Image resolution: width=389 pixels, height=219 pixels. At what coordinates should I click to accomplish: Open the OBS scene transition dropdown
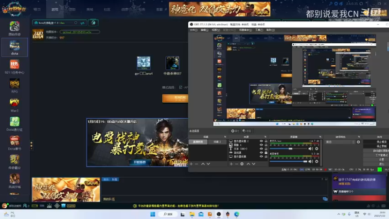pos(340,142)
